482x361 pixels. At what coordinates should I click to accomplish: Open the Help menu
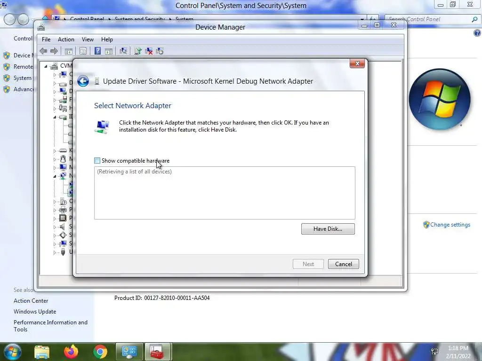tap(107, 39)
